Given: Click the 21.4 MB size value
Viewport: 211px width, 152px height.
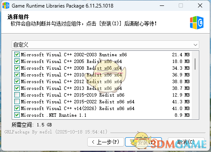Looking at the screenshot, I should (x=181, y=55).
